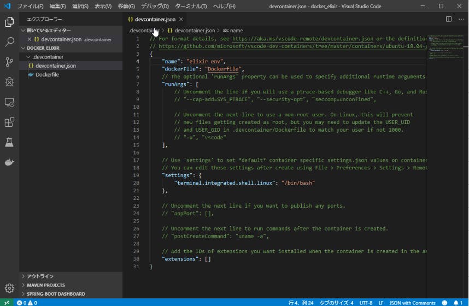Screen dimensions: 469x306
Task: Click the green remote window indicator
Action: coord(6,302)
